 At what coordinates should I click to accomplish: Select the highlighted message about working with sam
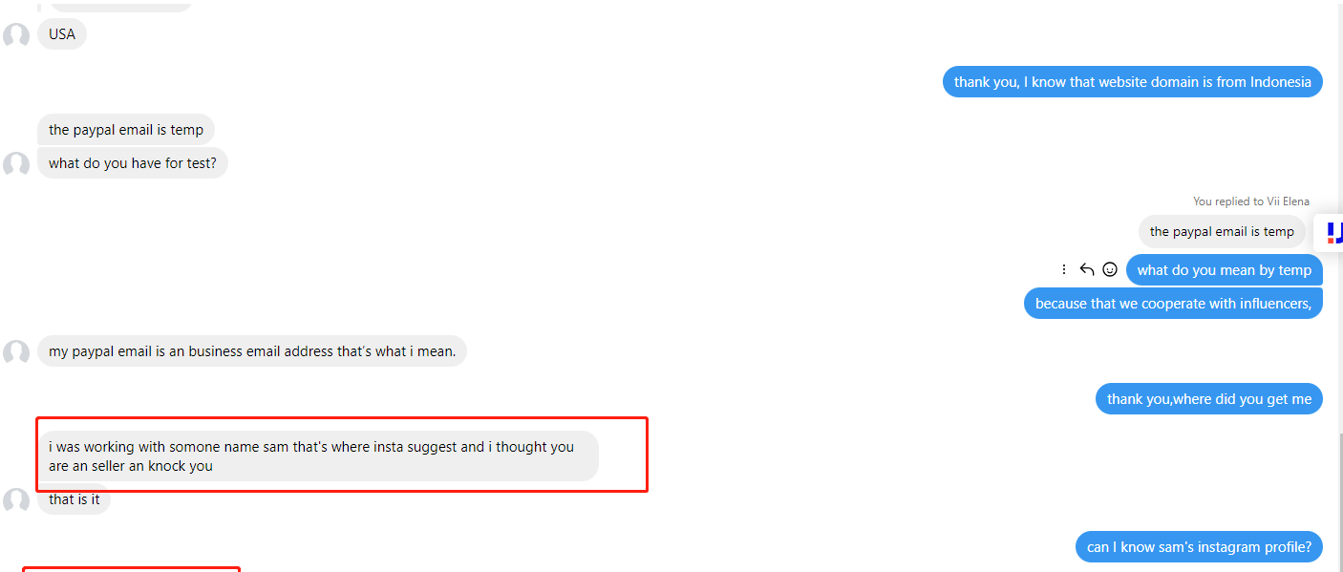pos(317,455)
